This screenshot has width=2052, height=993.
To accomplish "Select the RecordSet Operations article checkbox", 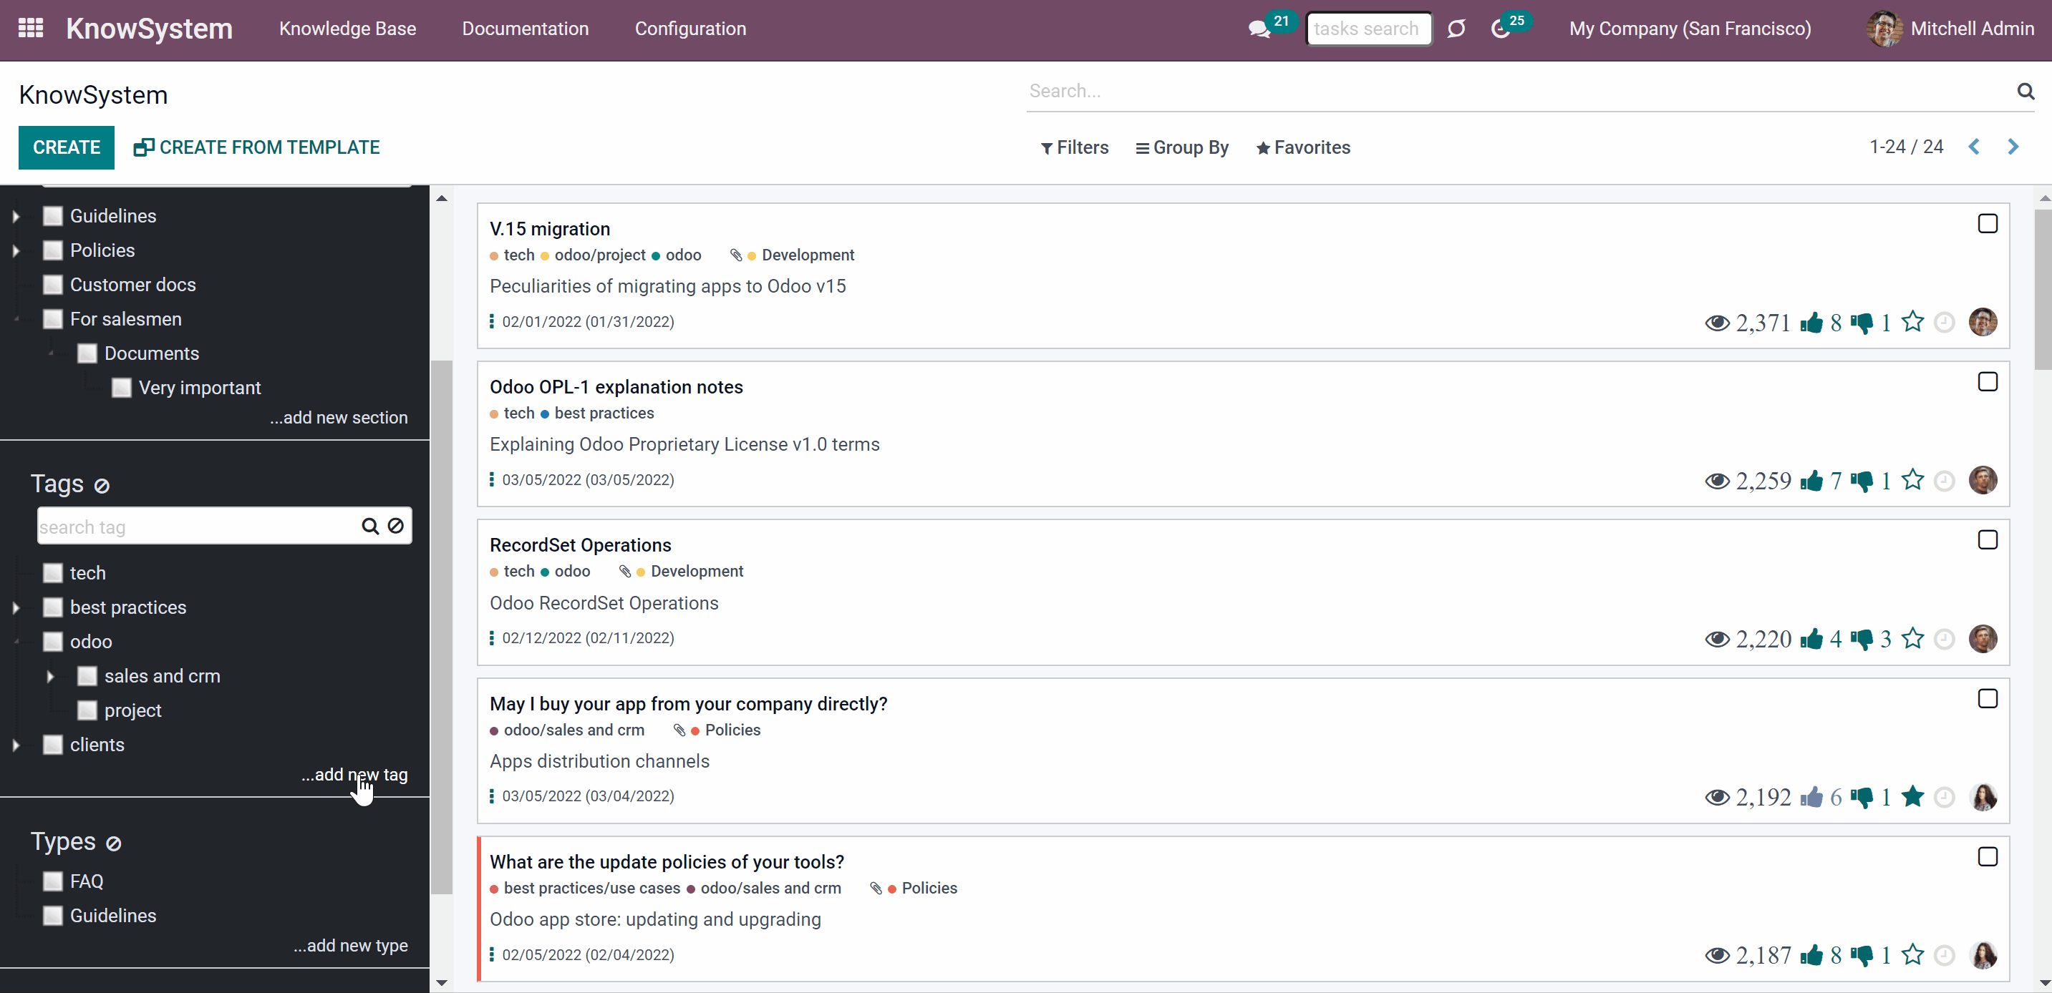I will pyautogui.click(x=1988, y=539).
